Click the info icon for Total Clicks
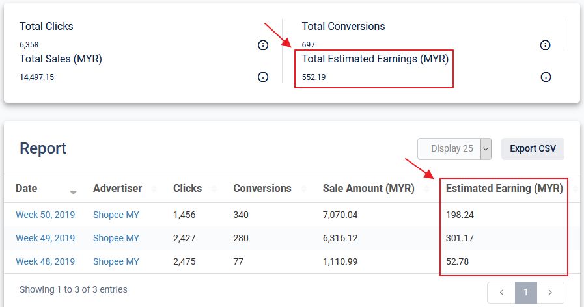This screenshot has width=584, height=307. tap(263, 45)
